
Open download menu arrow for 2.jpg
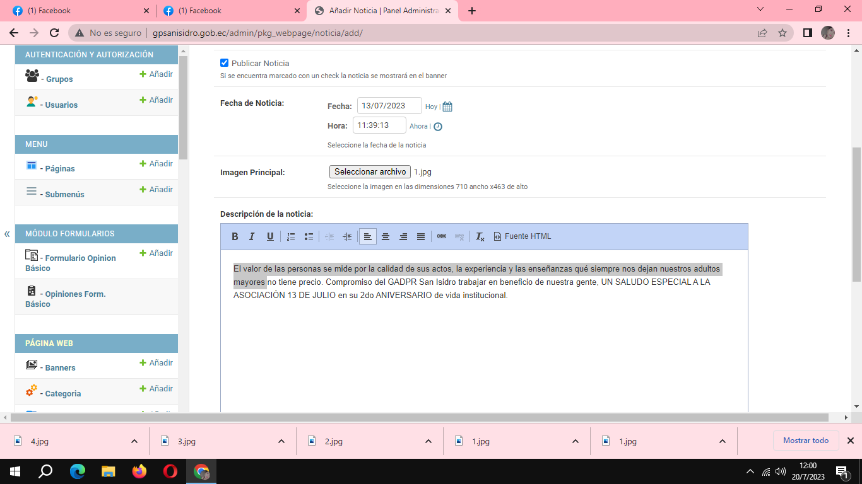[428, 441]
